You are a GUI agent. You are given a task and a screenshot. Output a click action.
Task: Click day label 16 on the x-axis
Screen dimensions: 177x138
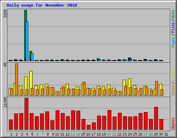pos(88,134)
